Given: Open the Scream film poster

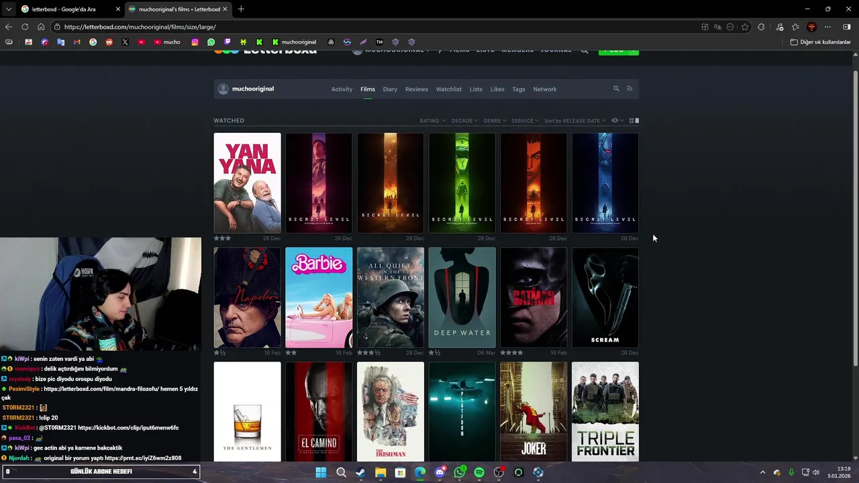Looking at the screenshot, I should click(605, 297).
